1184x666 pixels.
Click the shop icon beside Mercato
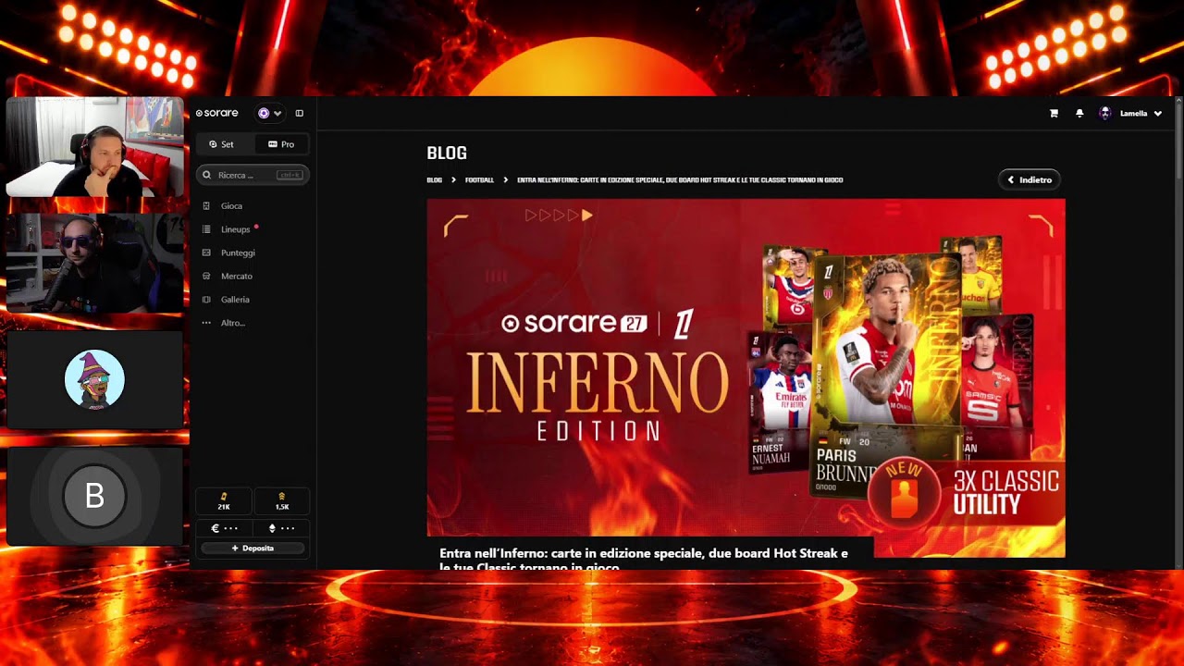click(x=206, y=276)
